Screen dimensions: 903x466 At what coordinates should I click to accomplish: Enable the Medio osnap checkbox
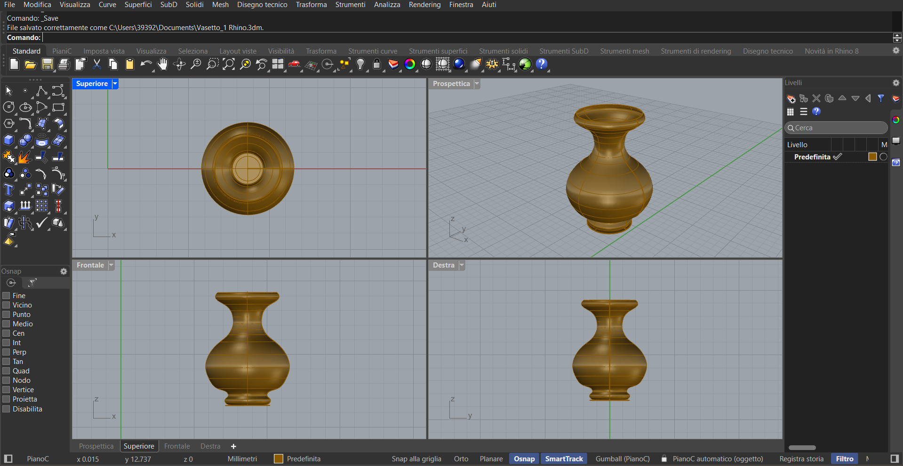coord(7,324)
